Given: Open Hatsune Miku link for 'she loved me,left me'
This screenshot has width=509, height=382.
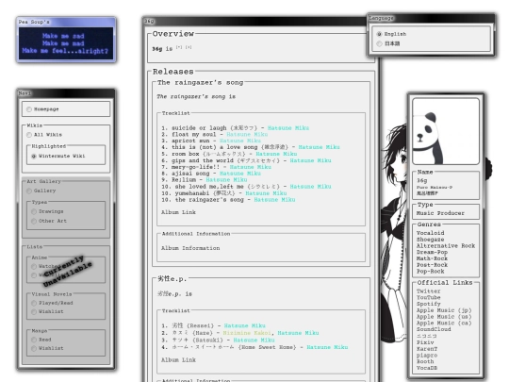Looking at the screenshot, I should click(x=311, y=187).
